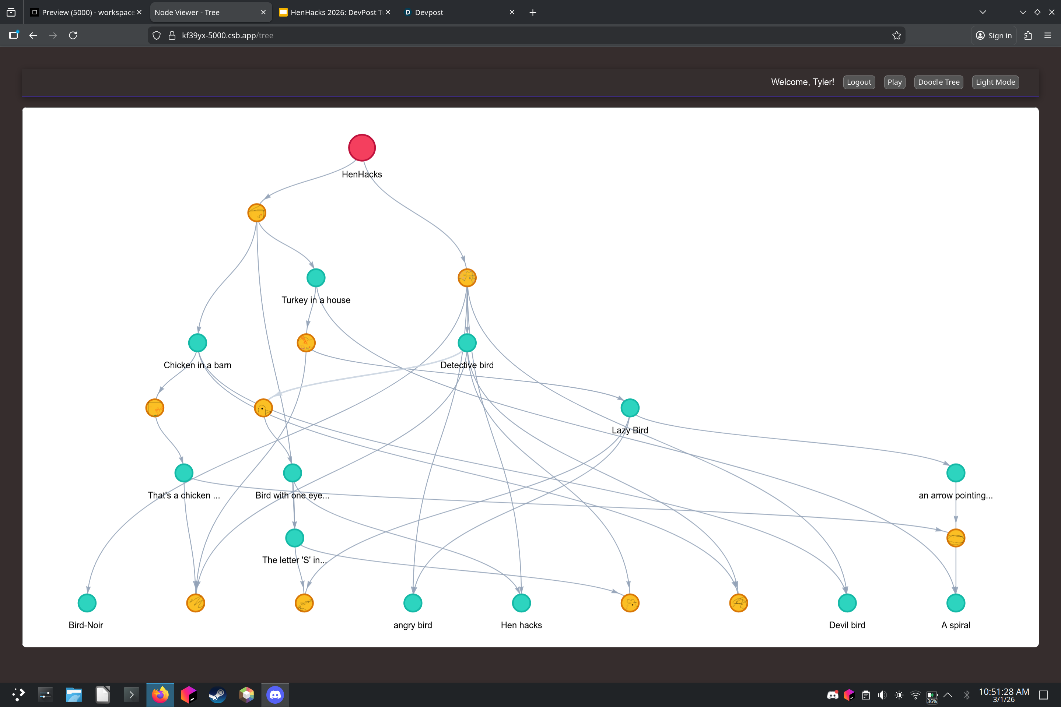This screenshot has width=1061, height=707.
Task: Open Firefox extensions icon
Action: (1028, 36)
